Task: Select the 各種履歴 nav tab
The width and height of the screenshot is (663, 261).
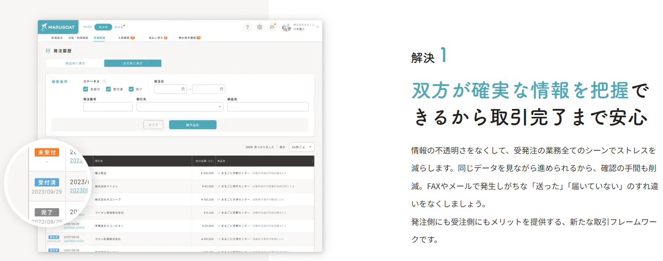Action: [99, 38]
